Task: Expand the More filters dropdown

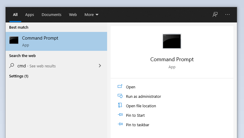Action: [91, 15]
